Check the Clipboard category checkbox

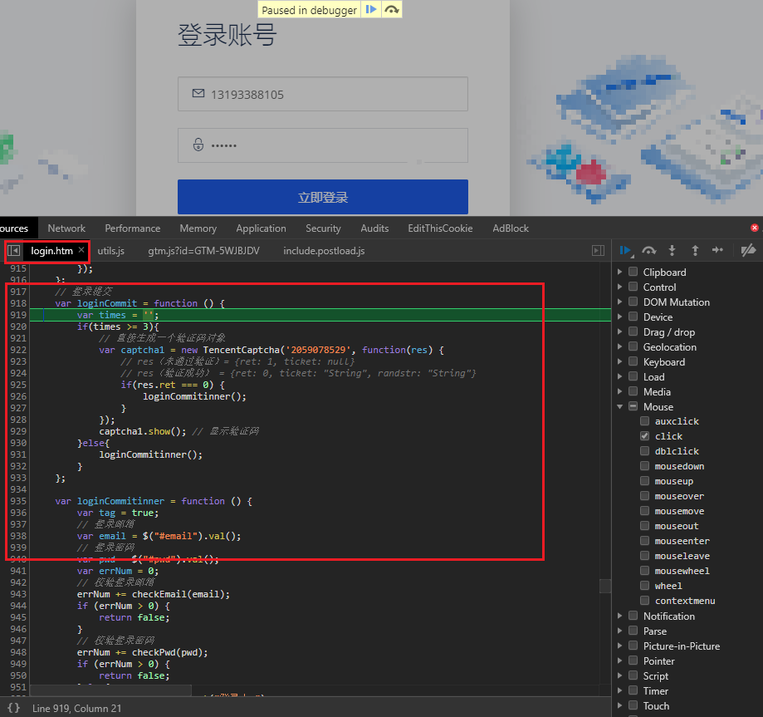(x=633, y=272)
